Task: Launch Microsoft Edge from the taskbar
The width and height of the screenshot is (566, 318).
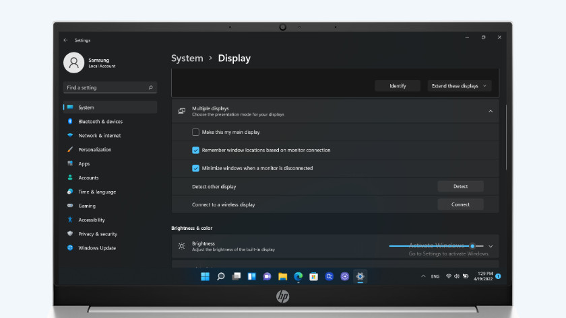Action: pos(298,276)
